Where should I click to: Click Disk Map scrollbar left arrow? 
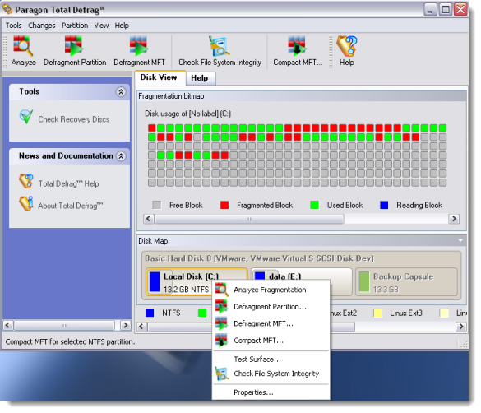coord(141,327)
